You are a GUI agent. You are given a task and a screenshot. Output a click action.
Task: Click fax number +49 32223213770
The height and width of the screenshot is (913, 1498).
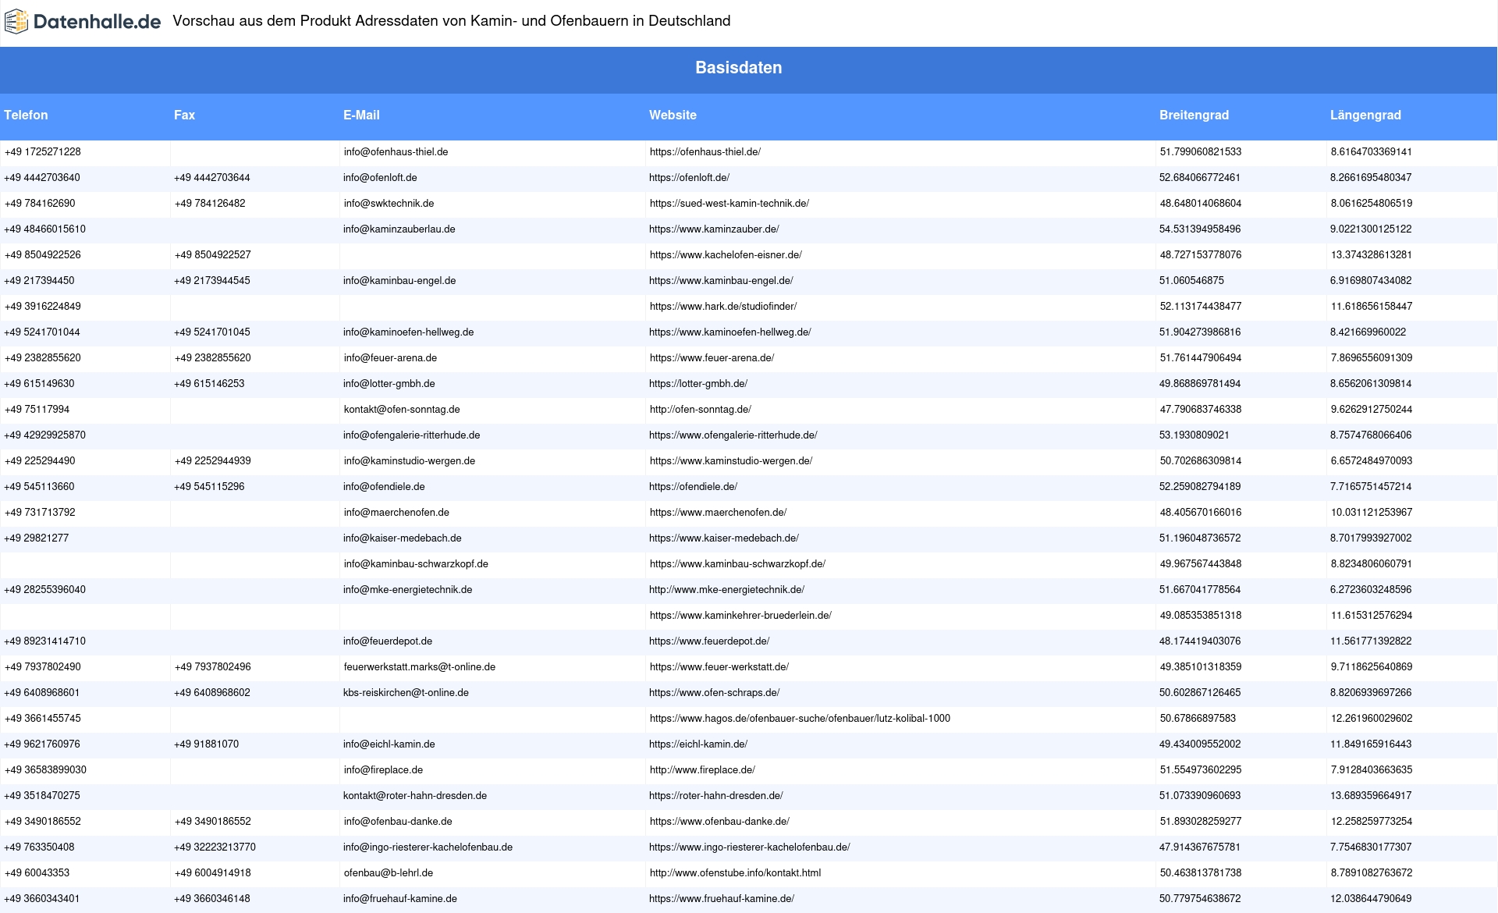coord(215,847)
